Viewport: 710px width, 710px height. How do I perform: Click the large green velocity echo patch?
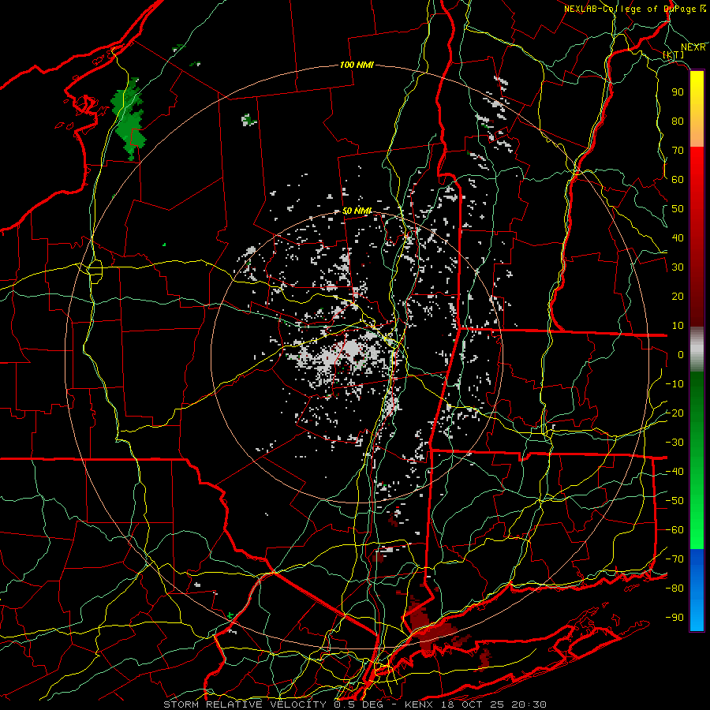click(129, 118)
